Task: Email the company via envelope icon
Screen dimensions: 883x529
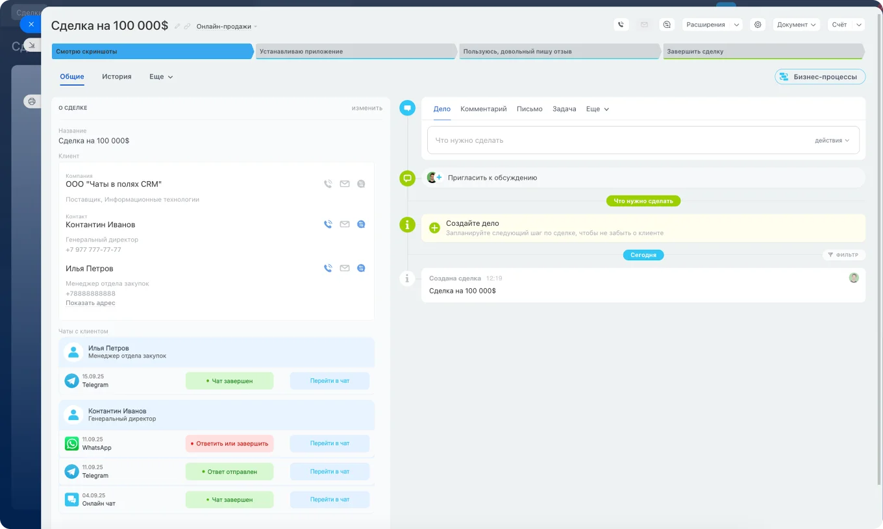Action: pyautogui.click(x=345, y=184)
